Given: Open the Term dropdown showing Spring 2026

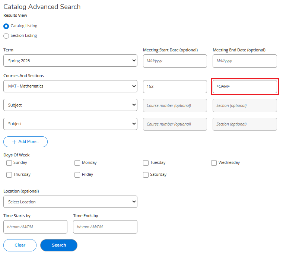Looking at the screenshot, I should click(x=70, y=61).
